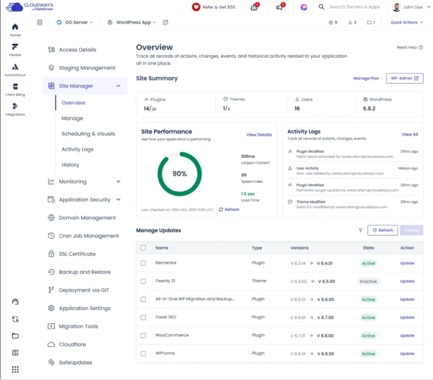Click the Inactive state badge for Twenty 21
Screen dimensions: 433x380
tap(368, 281)
